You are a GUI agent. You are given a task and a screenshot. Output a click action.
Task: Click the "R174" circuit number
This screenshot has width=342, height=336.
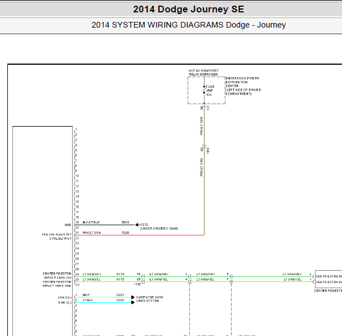121,274
